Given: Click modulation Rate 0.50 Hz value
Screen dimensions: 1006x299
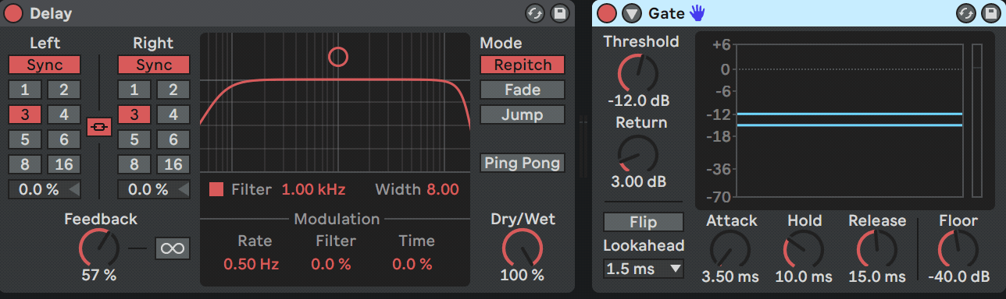Looking at the screenshot, I should (251, 264).
